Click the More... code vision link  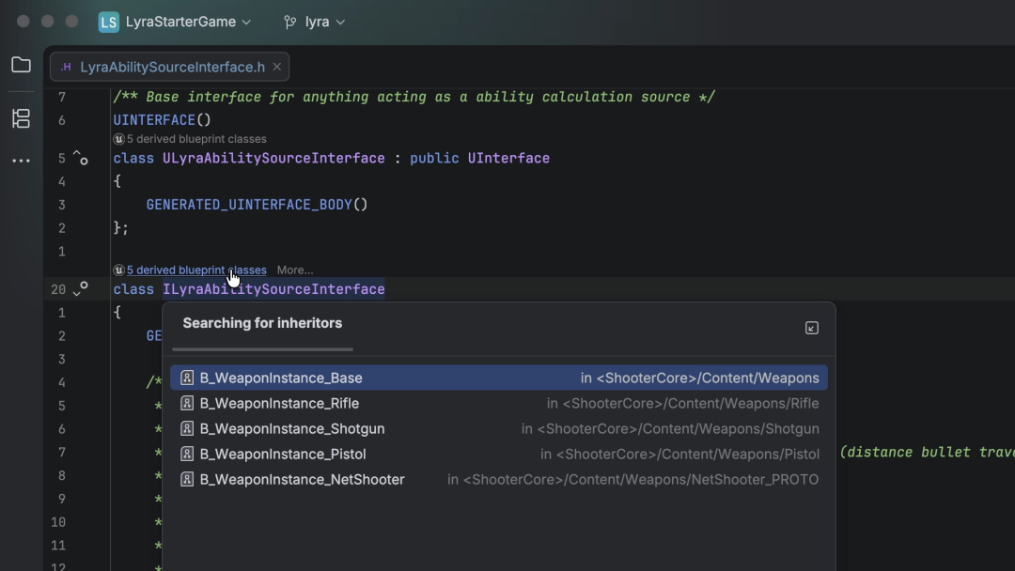point(295,270)
